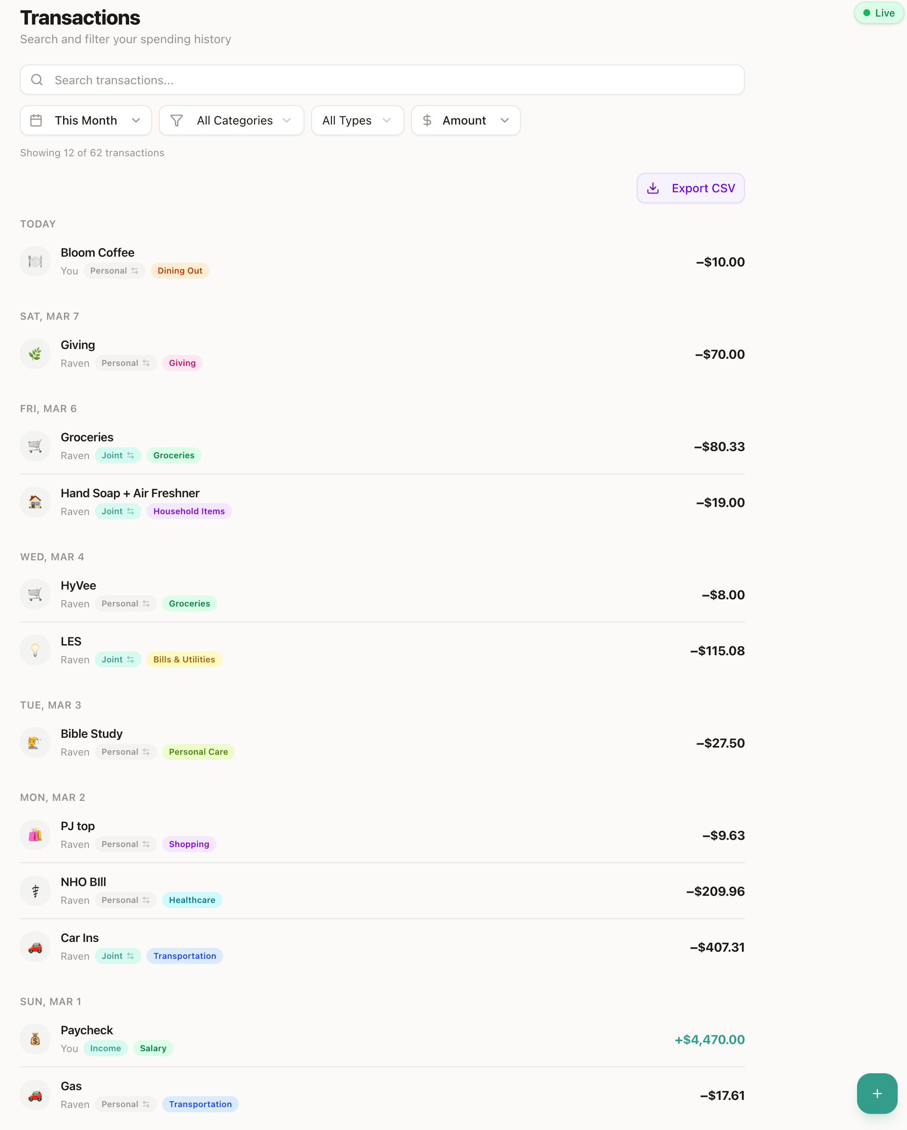Screen dimensions: 907x1130
Task: Click the Dining Out category tag
Action: 180,271
